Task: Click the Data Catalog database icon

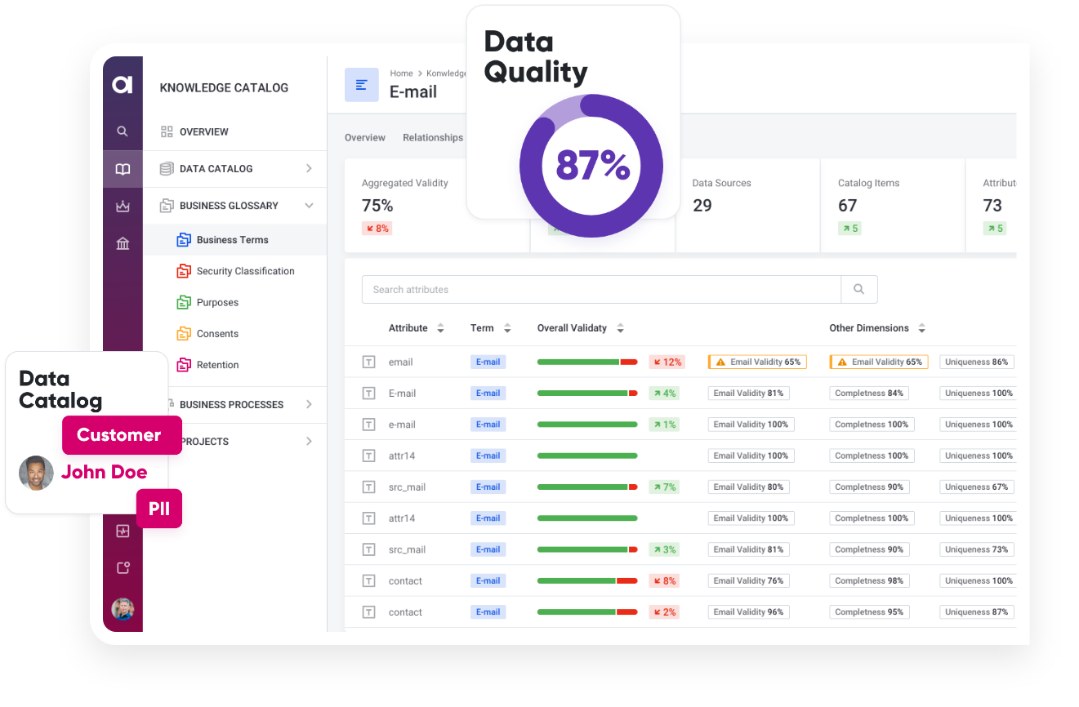Action: click(167, 169)
